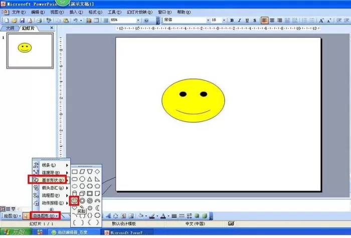This screenshot has width=351, height=238.
Task: Open the fill color bucket swatch
Action: 141,215
